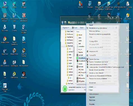
Task: Choose Ajouter à l'archive in context menu
Action: pyautogui.click(x=94, y=59)
